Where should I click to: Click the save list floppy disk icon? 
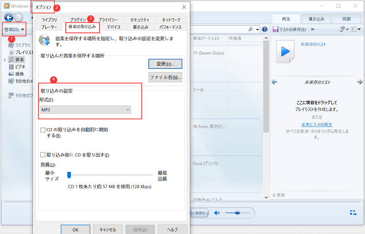[x=276, y=29]
